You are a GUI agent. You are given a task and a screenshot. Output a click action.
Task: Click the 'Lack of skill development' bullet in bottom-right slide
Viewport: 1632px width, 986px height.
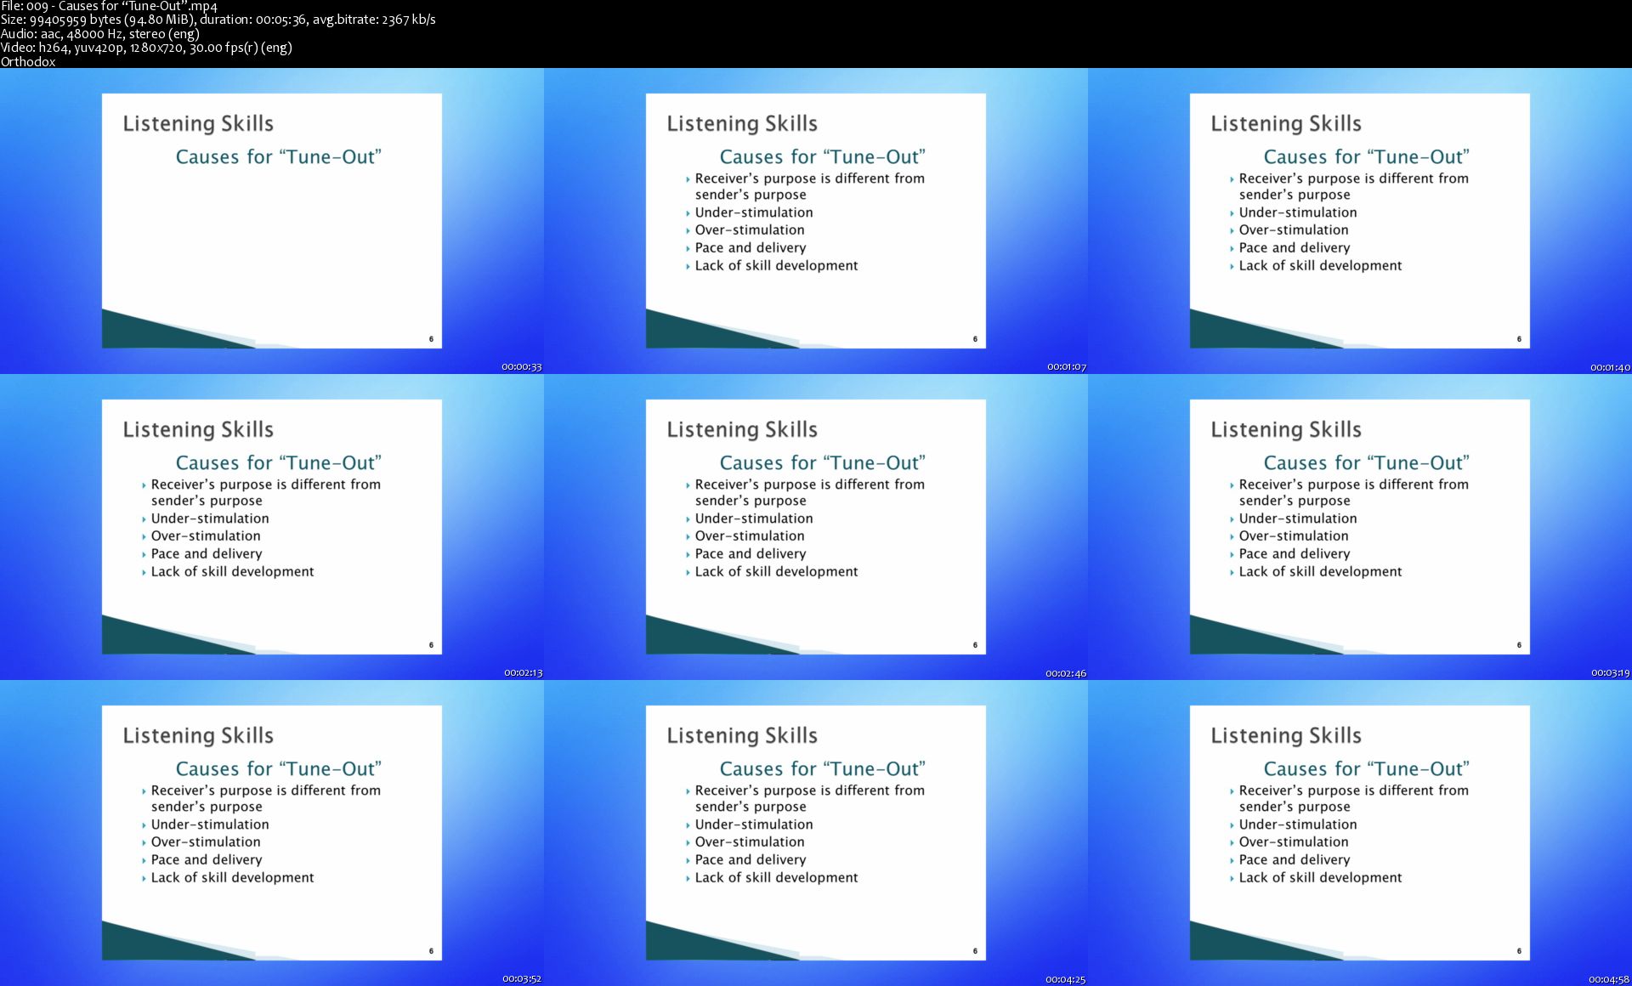[x=1320, y=877]
